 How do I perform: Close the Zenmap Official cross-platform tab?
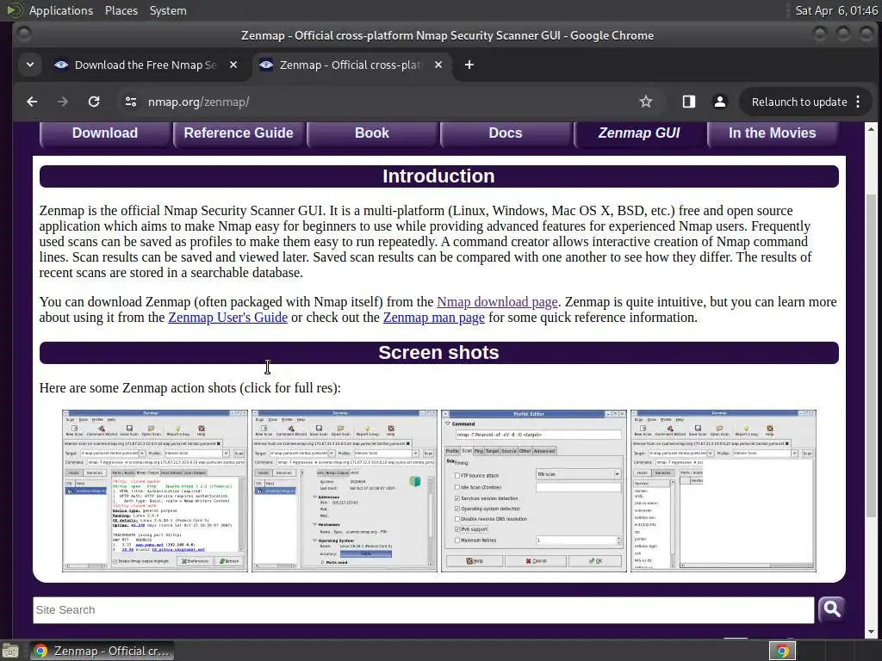click(x=438, y=65)
